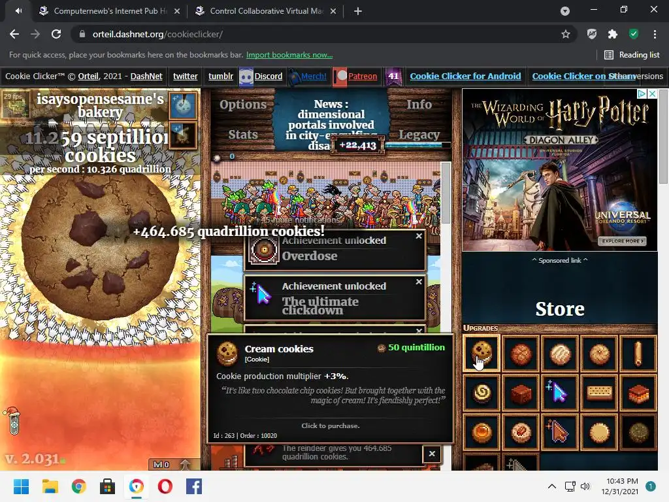
Task: Open a new browser tab
Action: pyautogui.click(x=358, y=11)
